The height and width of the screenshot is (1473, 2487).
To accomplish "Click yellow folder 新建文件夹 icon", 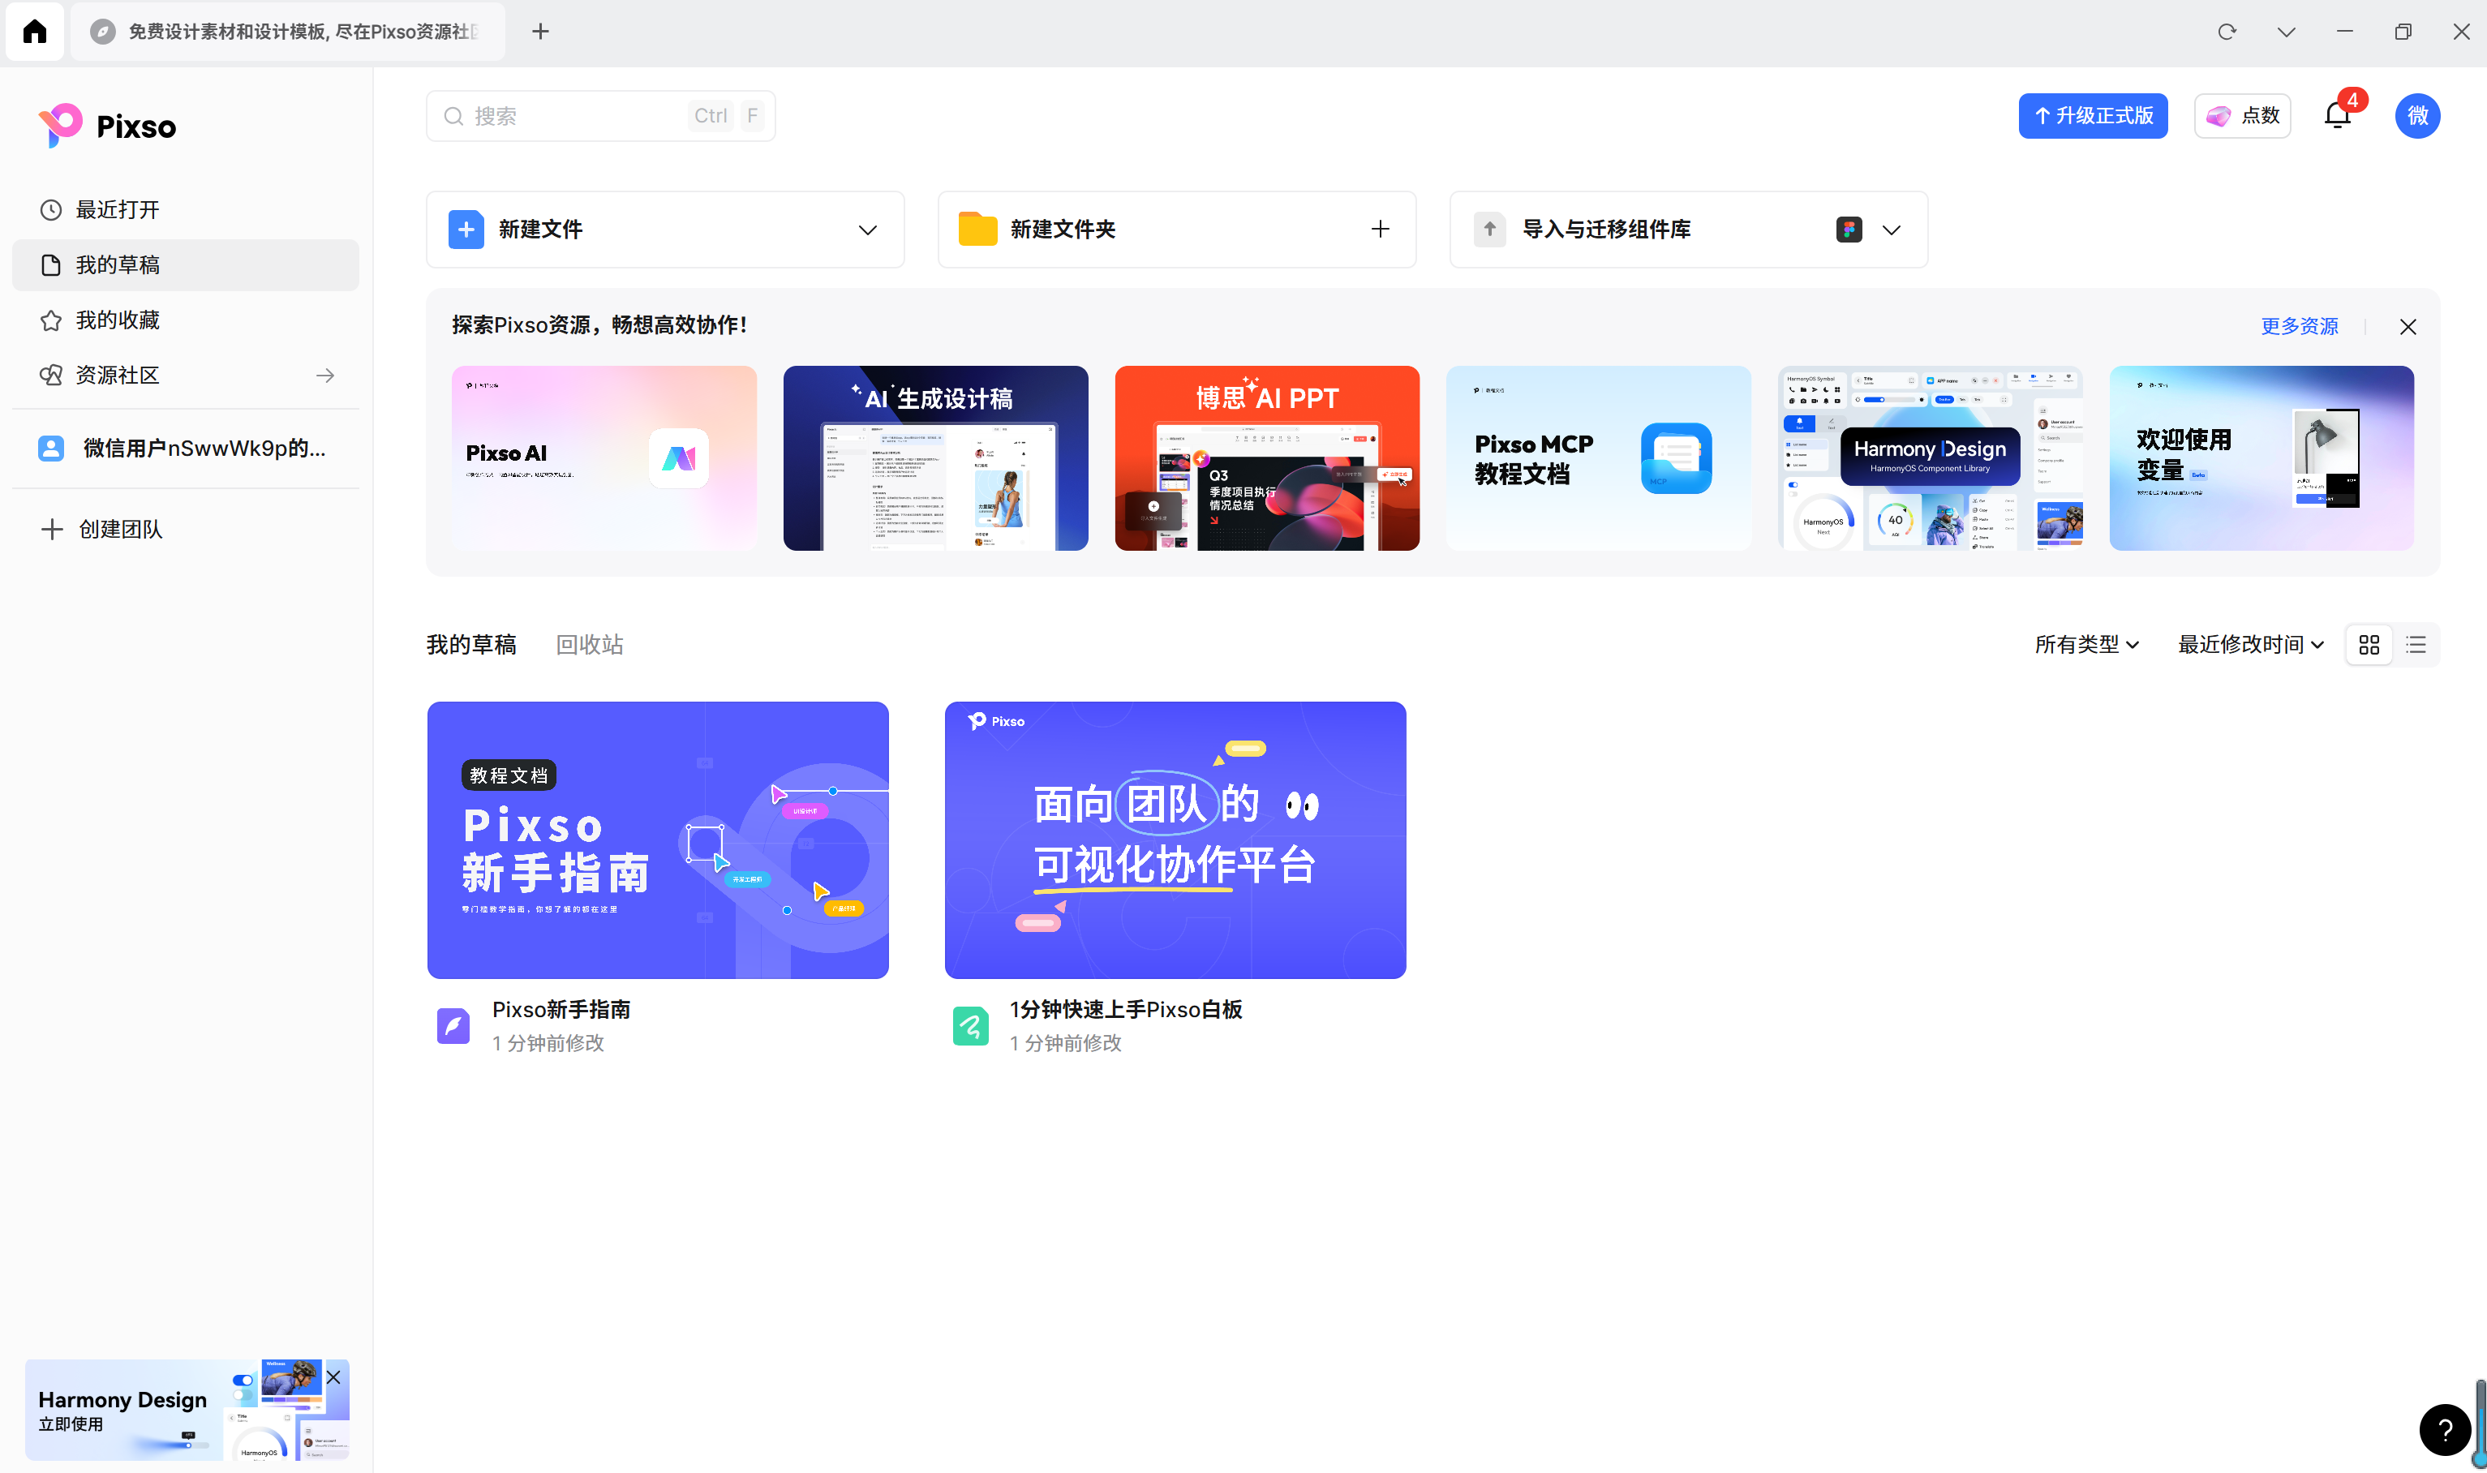I will [x=977, y=230].
